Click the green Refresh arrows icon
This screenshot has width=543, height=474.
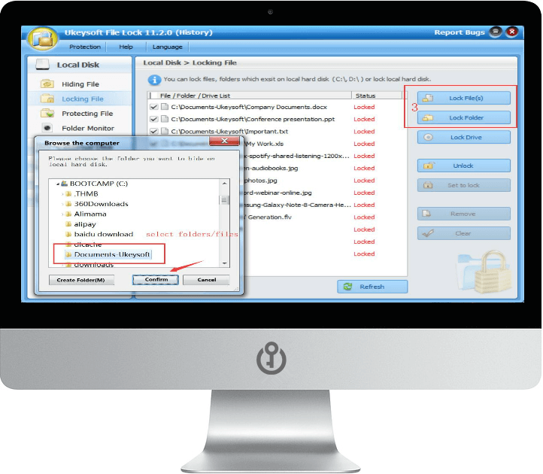[347, 287]
